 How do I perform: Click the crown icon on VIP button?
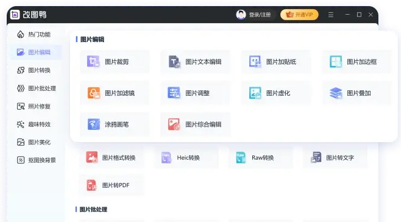coord(289,15)
